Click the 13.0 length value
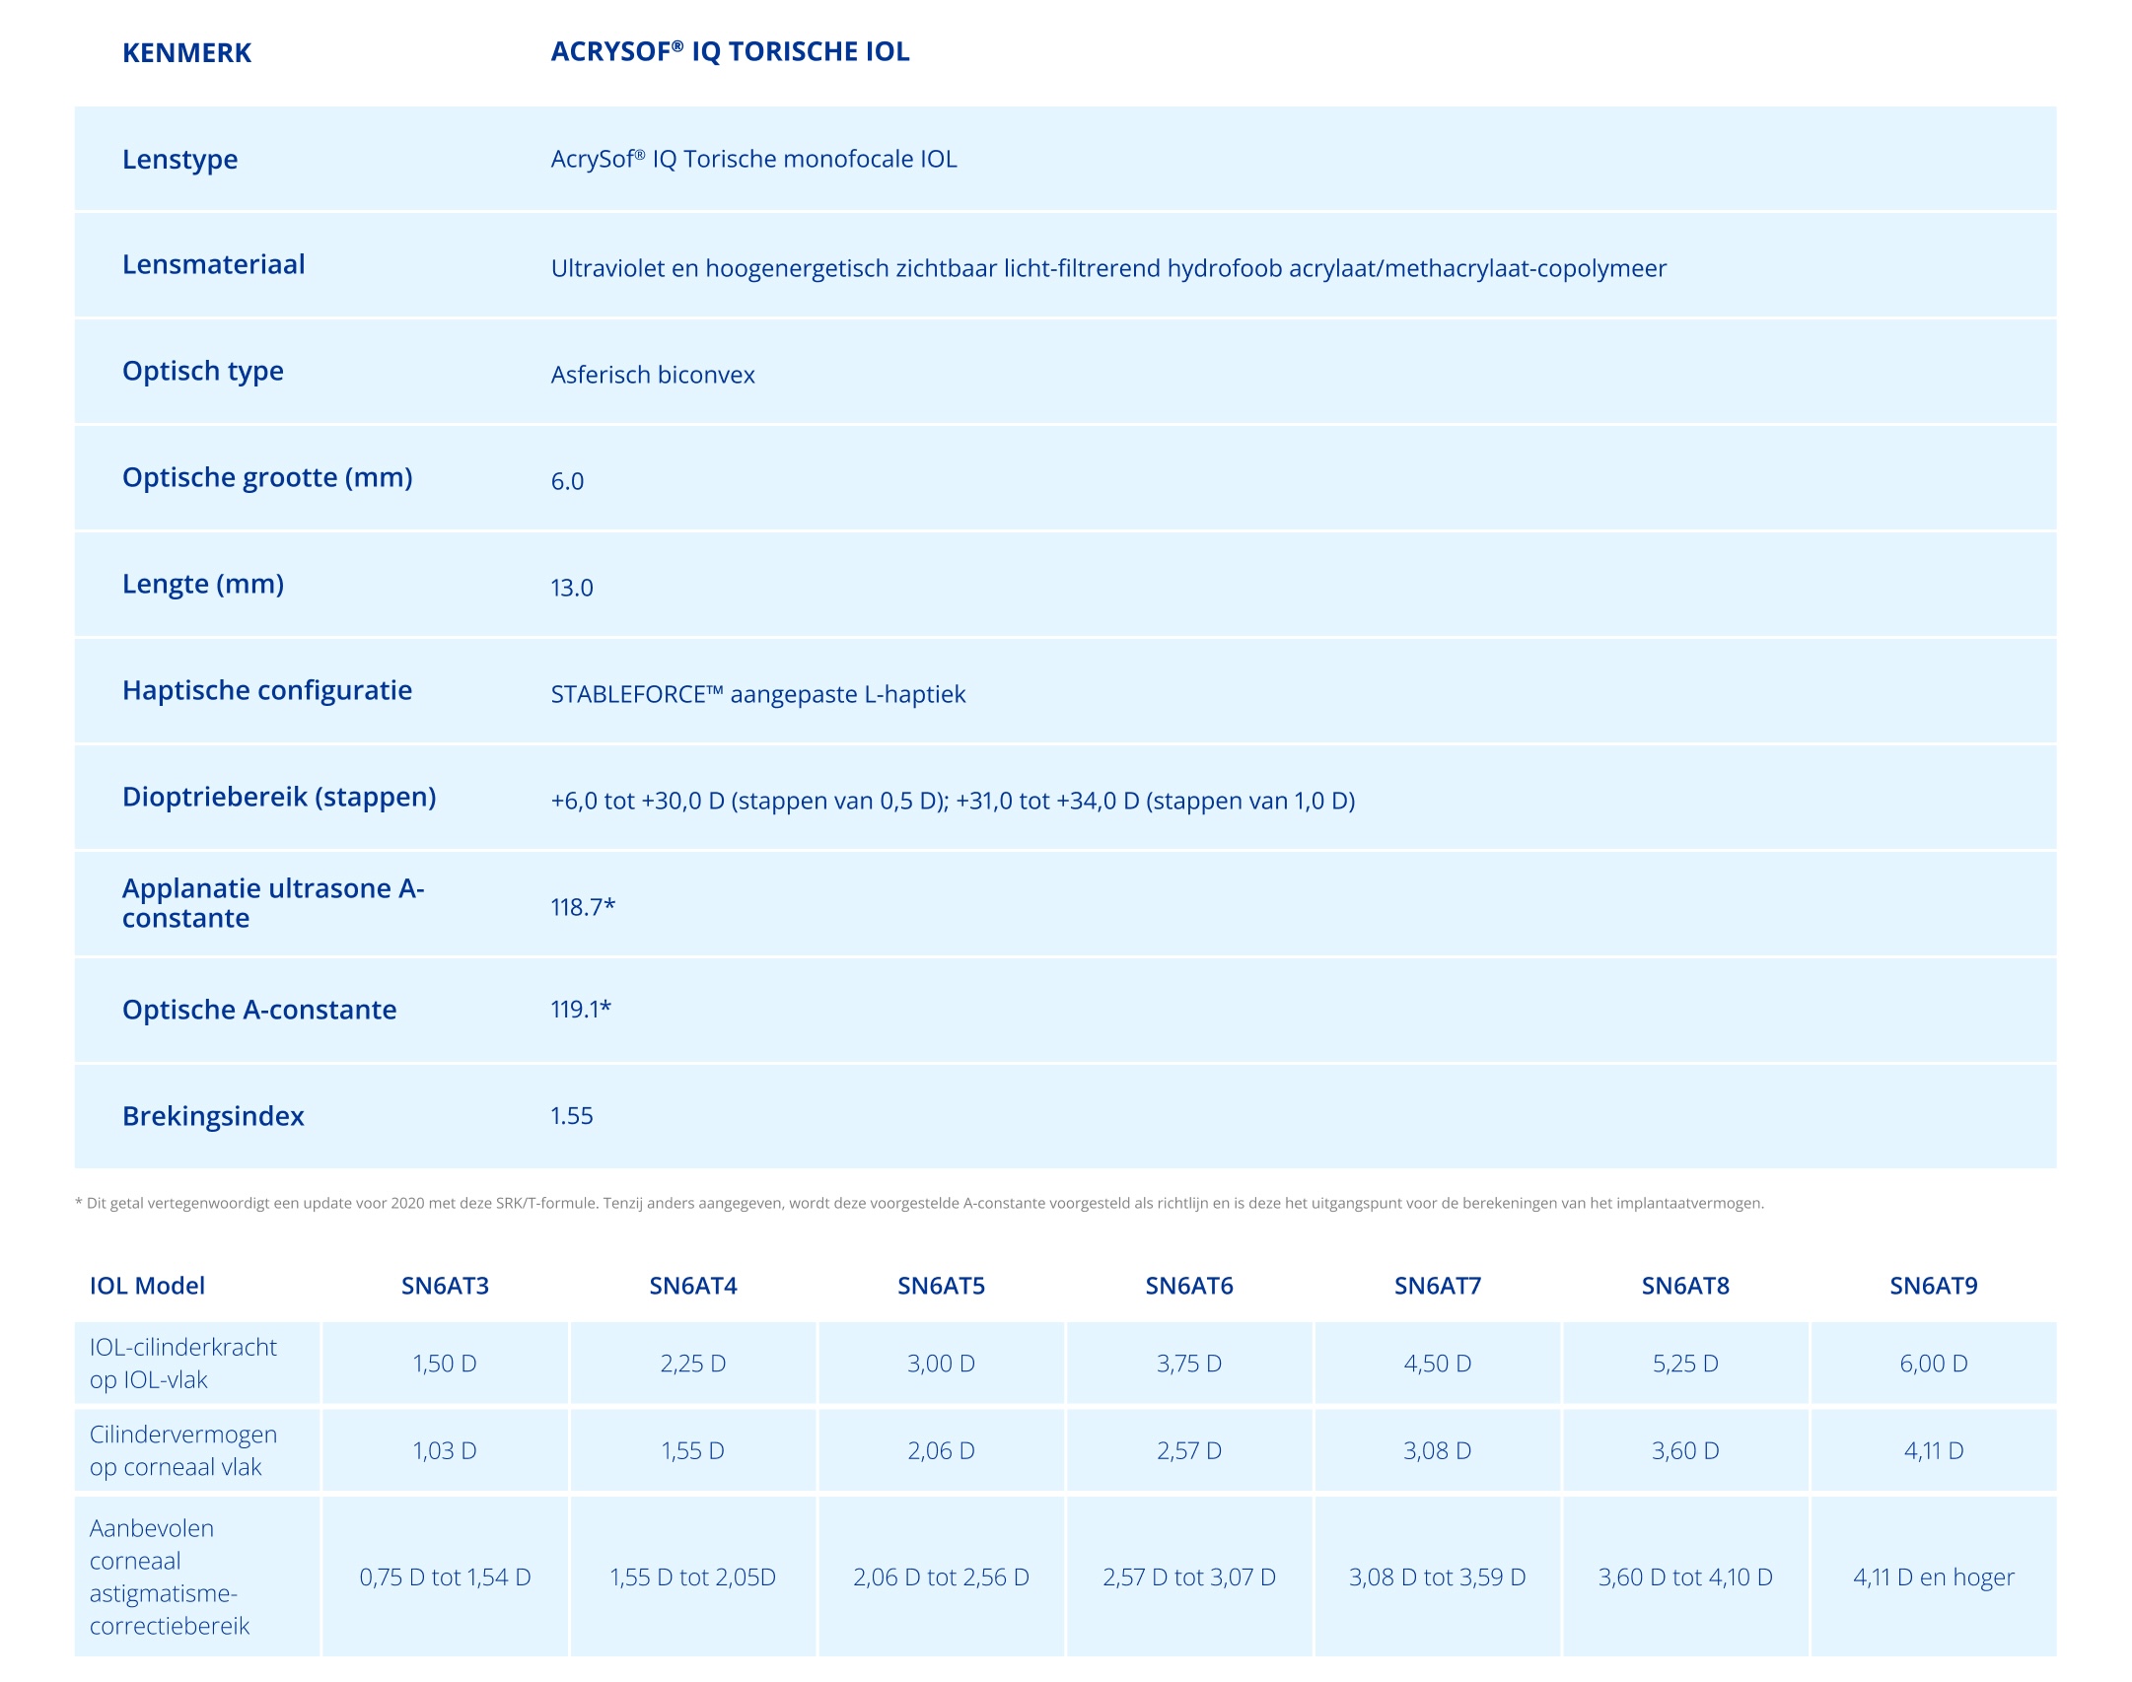The height and width of the screenshot is (1682, 2132). [572, 588]
